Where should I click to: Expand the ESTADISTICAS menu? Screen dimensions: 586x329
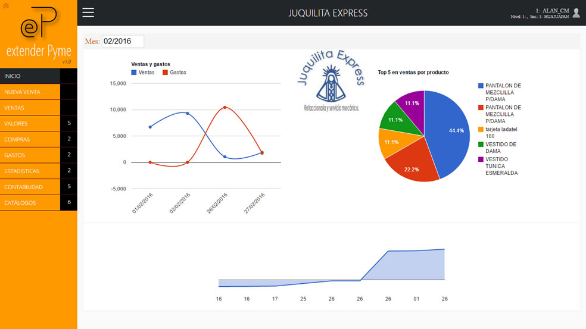[x=30, y=171]
